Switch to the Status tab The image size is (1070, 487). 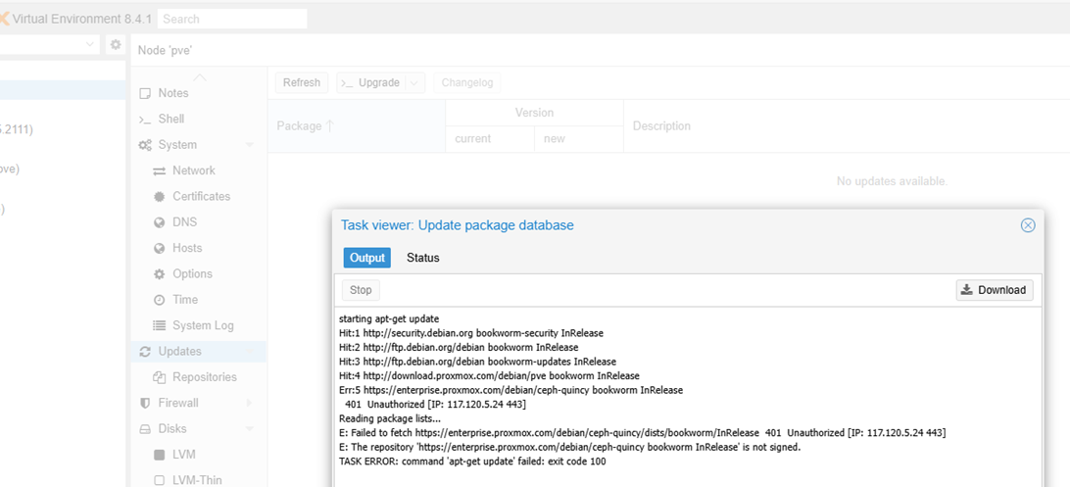423,258
